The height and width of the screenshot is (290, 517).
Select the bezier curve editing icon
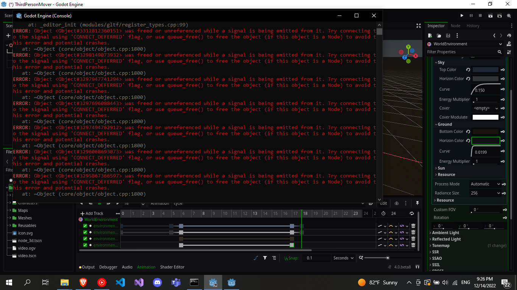click(x=255, y=258)
